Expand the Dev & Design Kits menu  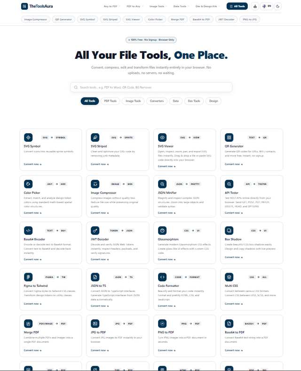[x=207, y=7]
